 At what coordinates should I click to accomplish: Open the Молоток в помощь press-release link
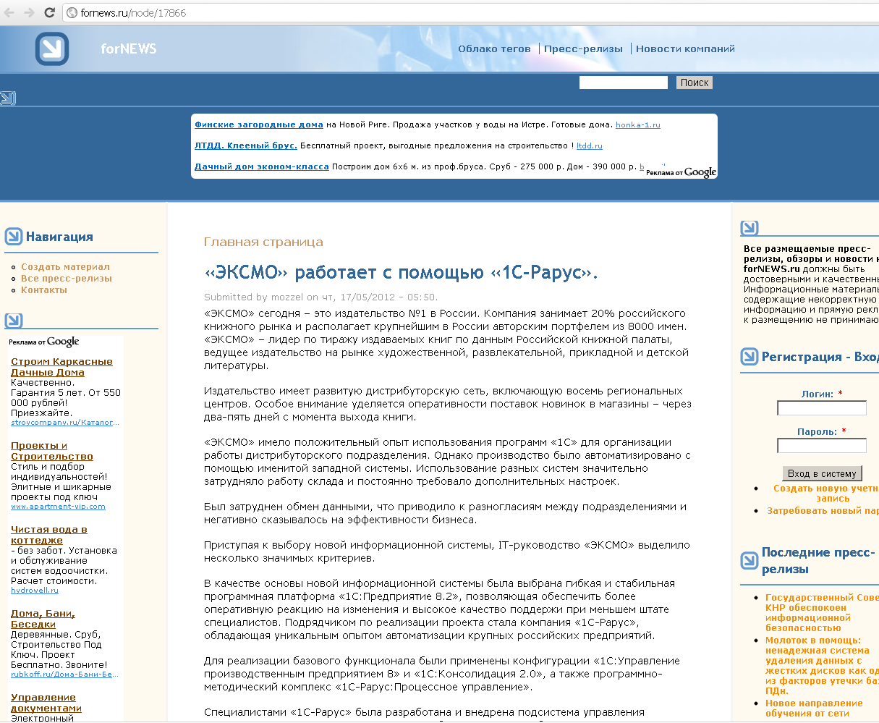coord(822,665)
